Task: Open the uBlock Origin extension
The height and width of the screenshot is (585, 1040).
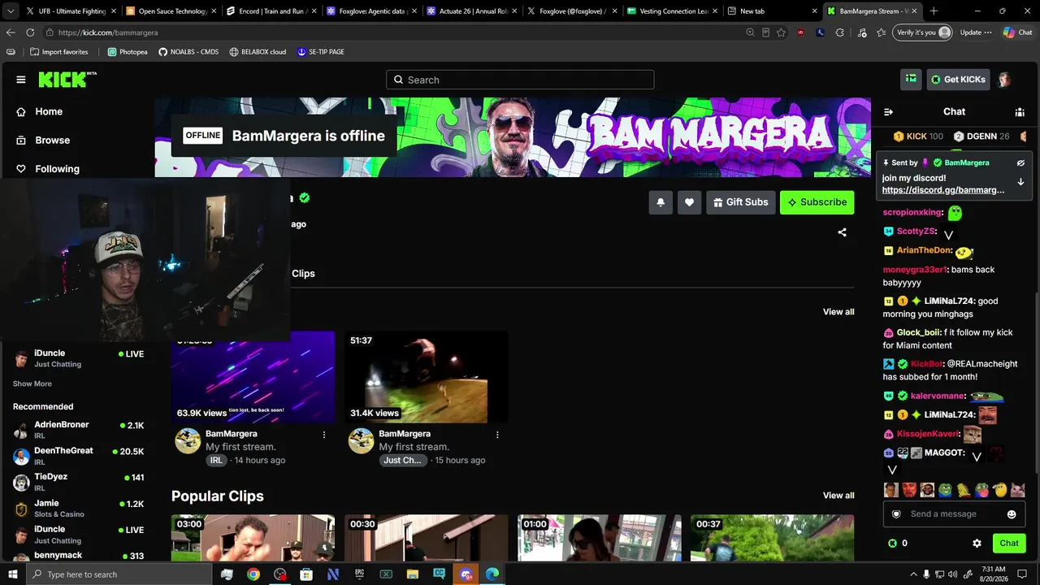Action: (x=801, y=32)
